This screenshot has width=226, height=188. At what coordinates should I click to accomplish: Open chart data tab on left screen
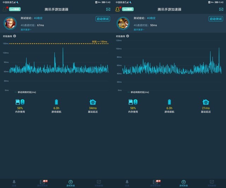[x=99, y=183]
